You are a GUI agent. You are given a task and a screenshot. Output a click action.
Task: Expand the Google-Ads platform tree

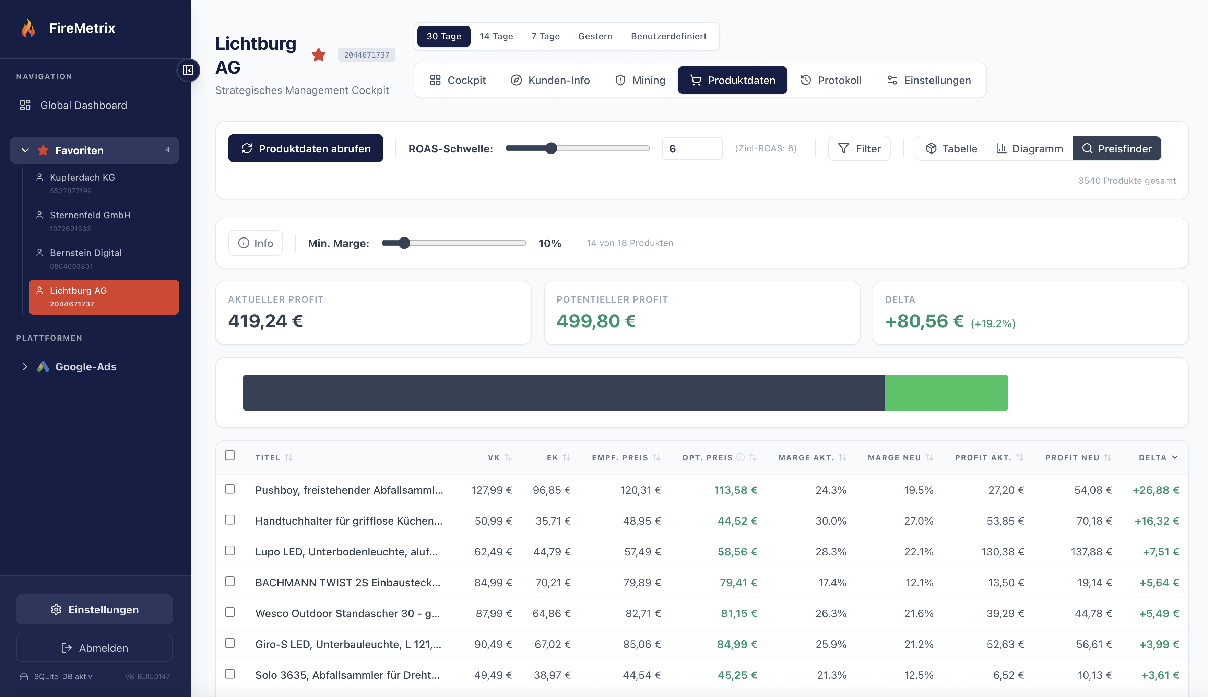tap(25, 367)
